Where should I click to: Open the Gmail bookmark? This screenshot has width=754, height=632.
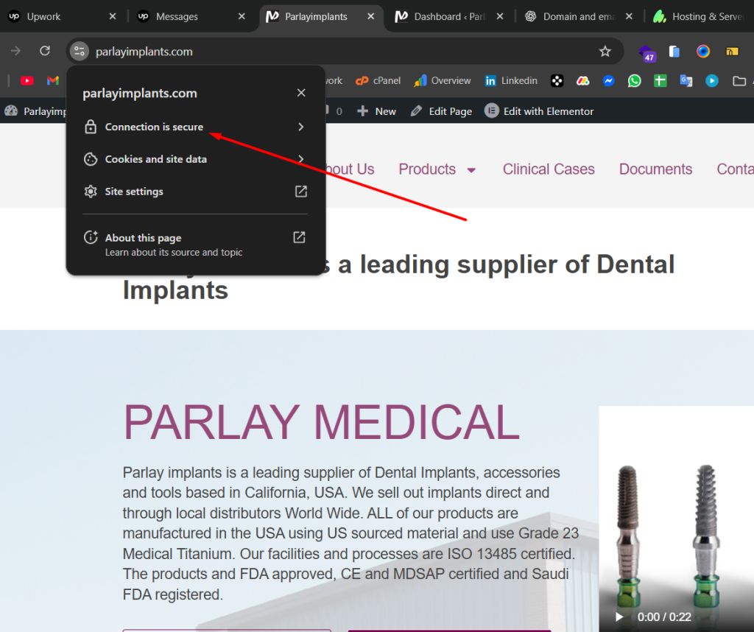52,81
